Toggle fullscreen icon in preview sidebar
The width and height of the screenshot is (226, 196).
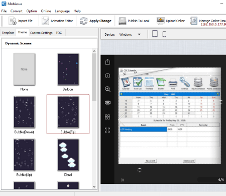[107, 130]
